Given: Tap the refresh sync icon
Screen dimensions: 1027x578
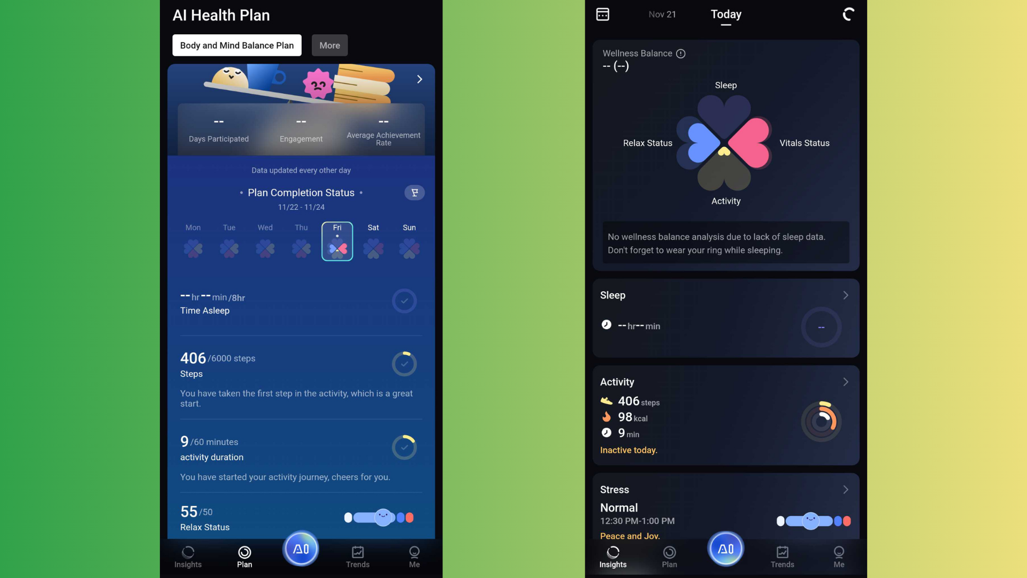Looking at the screenshot, I should [848, 14].
